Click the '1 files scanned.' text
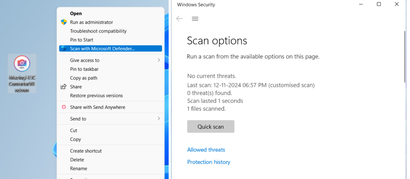The image size is (410, 179). pyautogui.click(x=207, y=109)
